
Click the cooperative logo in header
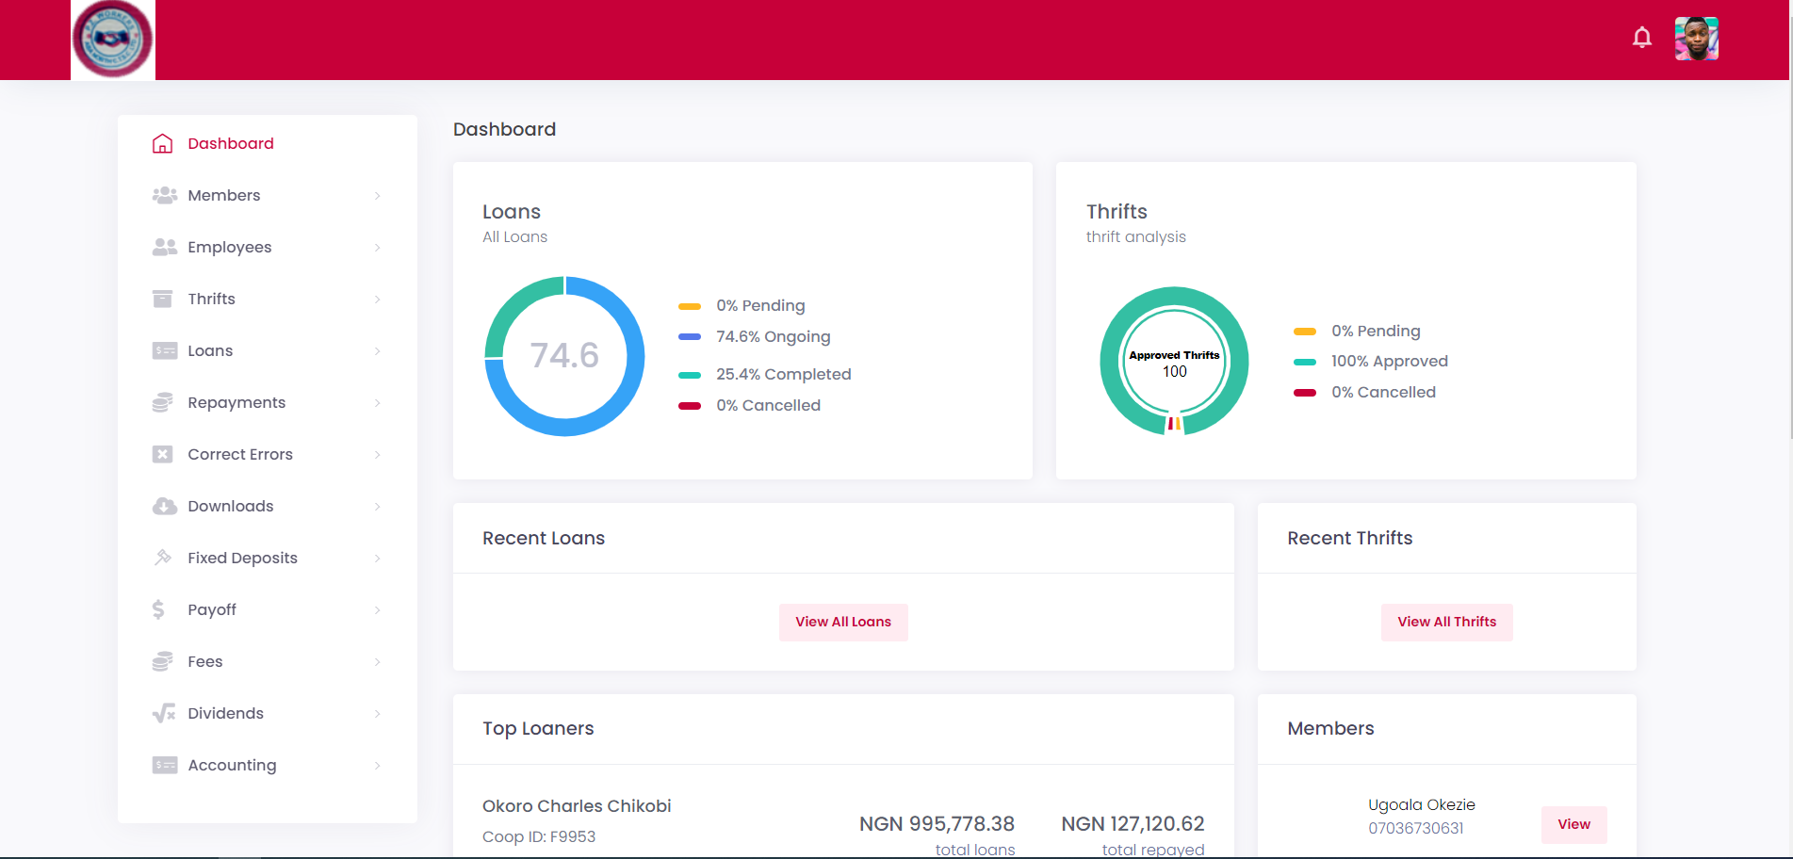(x=113, y=40)
